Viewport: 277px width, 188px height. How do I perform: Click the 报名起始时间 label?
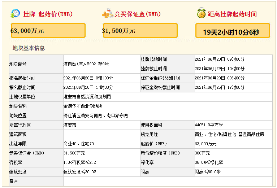tap(22, 78)
